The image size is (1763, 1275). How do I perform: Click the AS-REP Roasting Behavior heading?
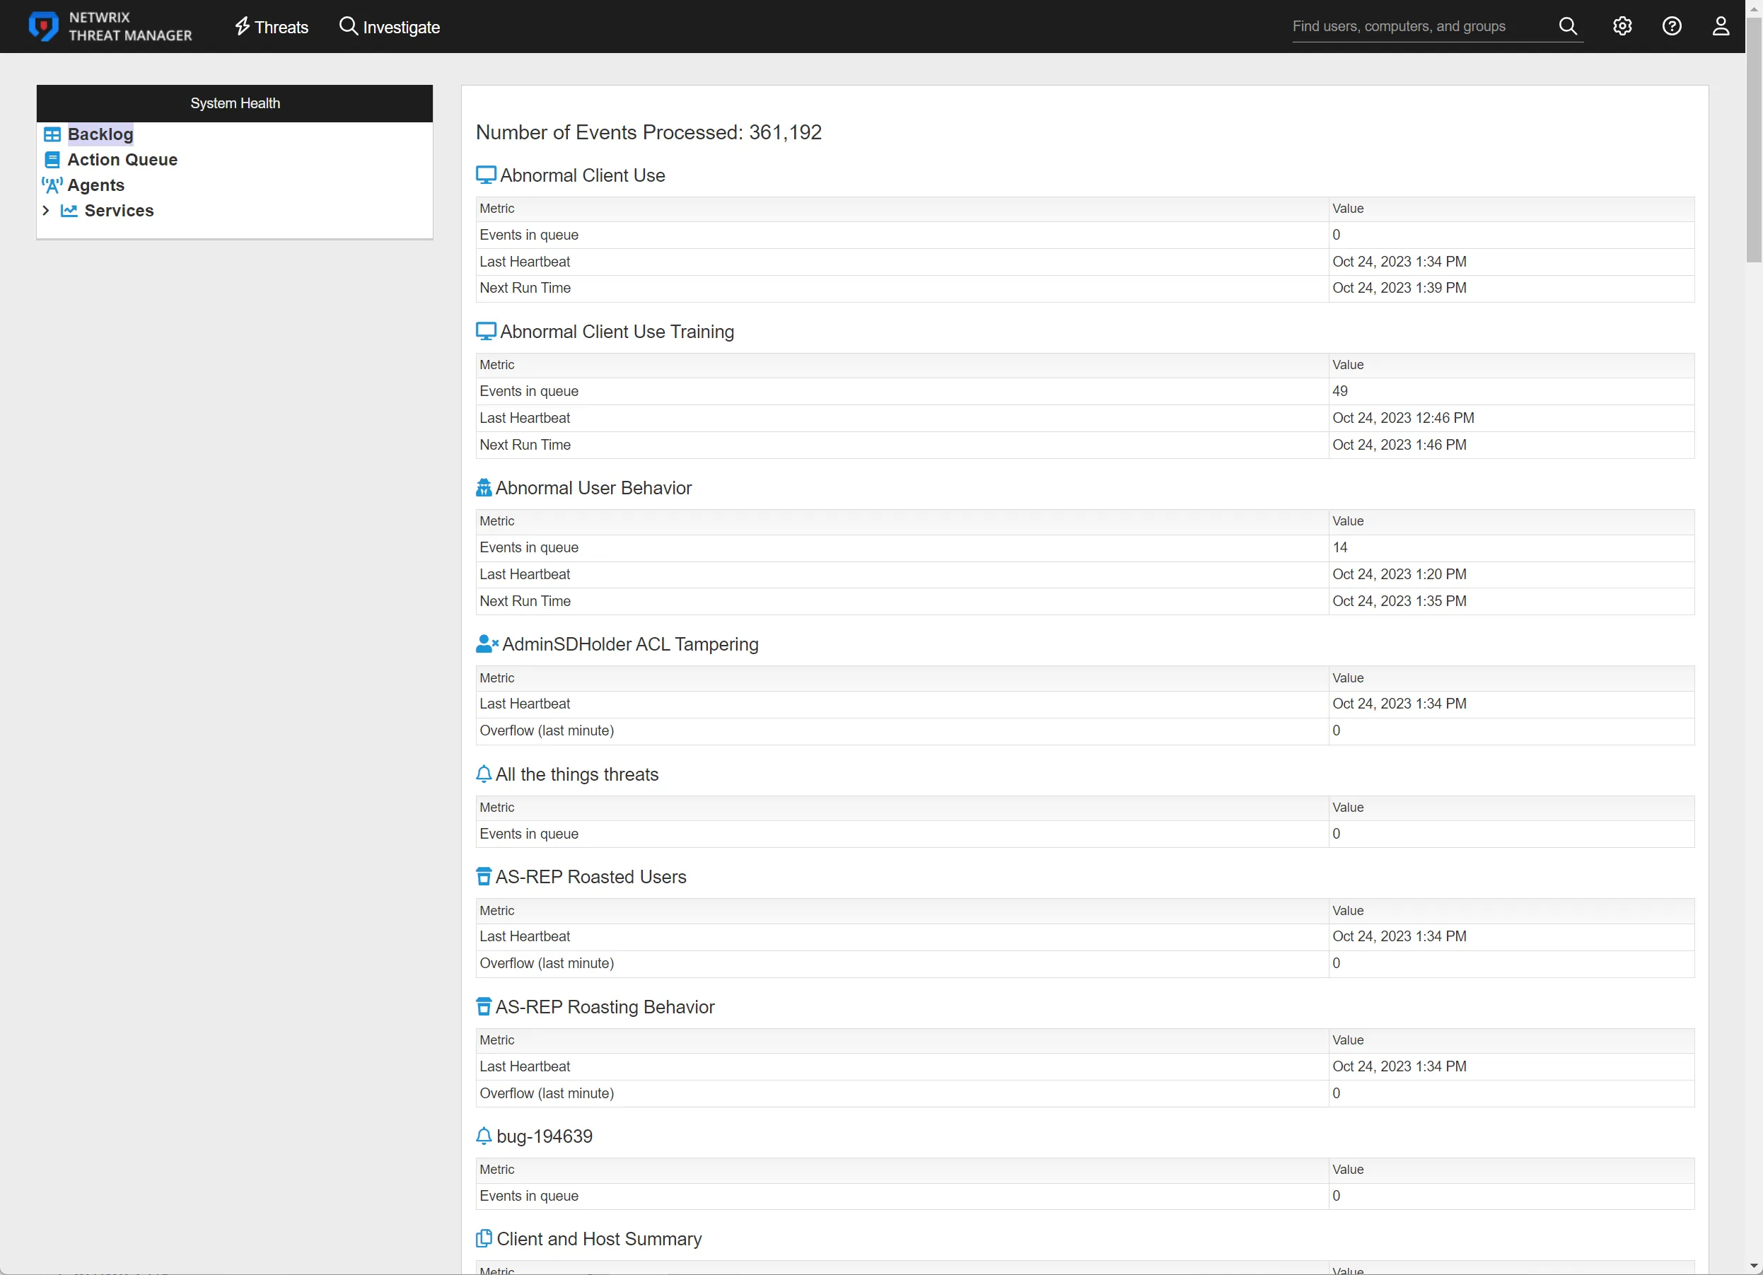point(605,1007)
